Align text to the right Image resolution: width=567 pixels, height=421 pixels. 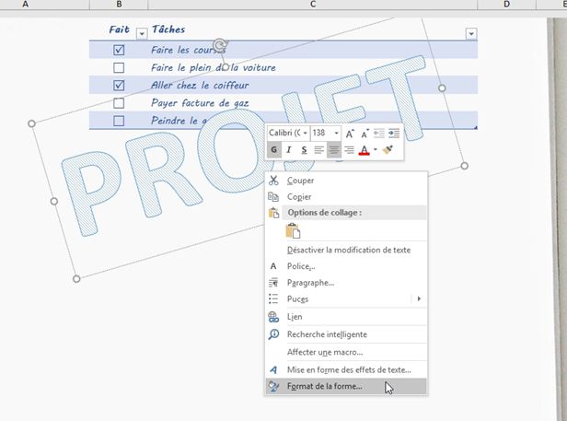[x=349, y=150]
